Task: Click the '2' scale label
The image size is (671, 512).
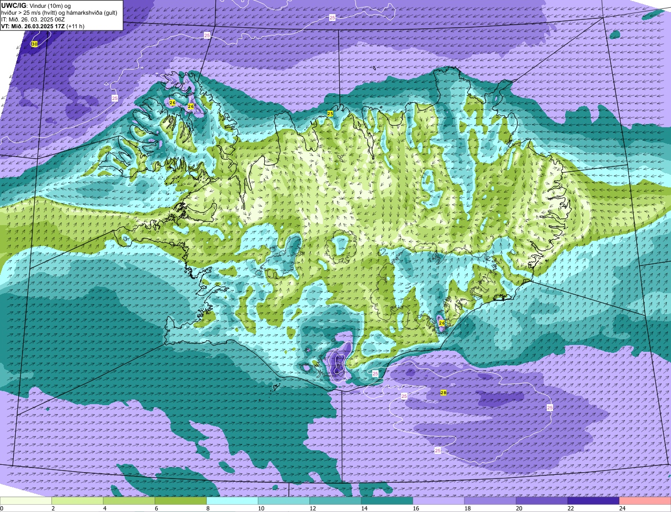Action: click(53, 508)
